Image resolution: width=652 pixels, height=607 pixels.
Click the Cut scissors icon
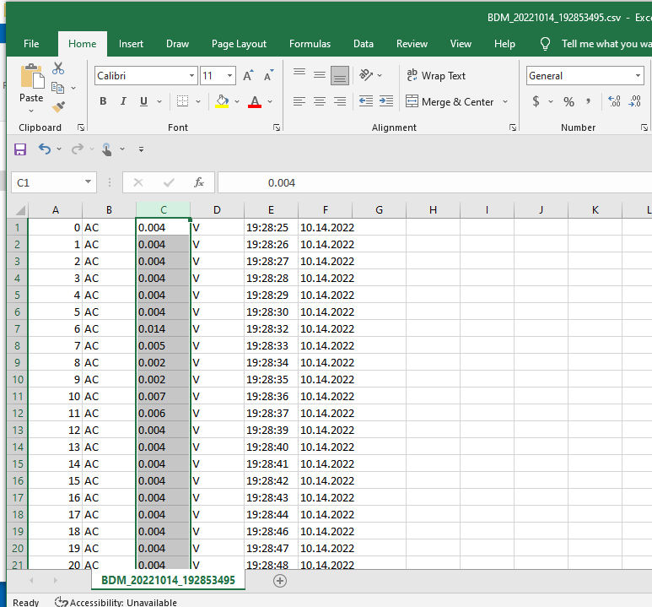click(58, 68)
